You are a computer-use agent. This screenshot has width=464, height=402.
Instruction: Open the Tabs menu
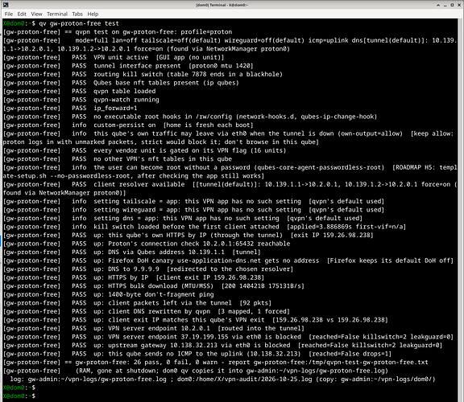(x=77, y=14)
